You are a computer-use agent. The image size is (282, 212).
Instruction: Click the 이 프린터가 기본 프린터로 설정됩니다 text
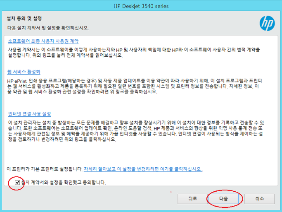point(45,169)
